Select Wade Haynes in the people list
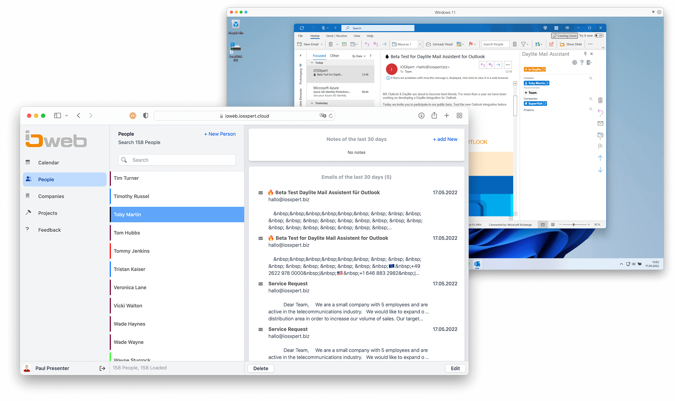 coord(177,324)
